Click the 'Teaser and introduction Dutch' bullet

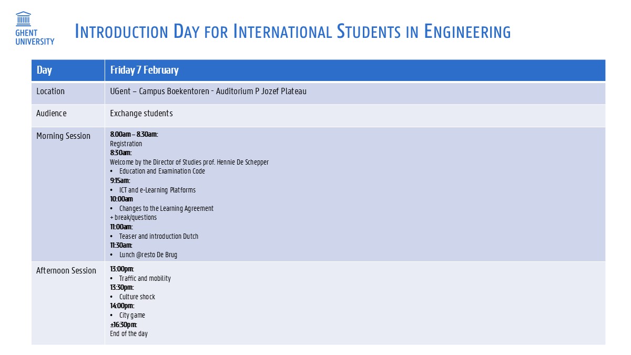(x=159, y=236)
